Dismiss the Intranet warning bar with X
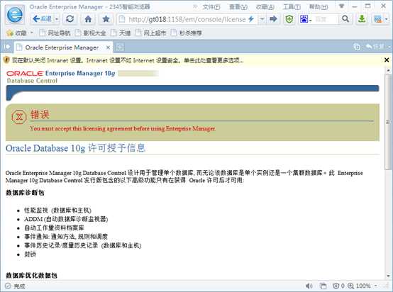The height and width of the screenshot is (292, 393). pyautogui.click(x=387, y=60)
